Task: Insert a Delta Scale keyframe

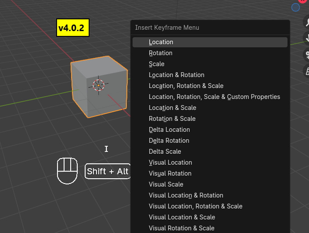Action: 210,152
